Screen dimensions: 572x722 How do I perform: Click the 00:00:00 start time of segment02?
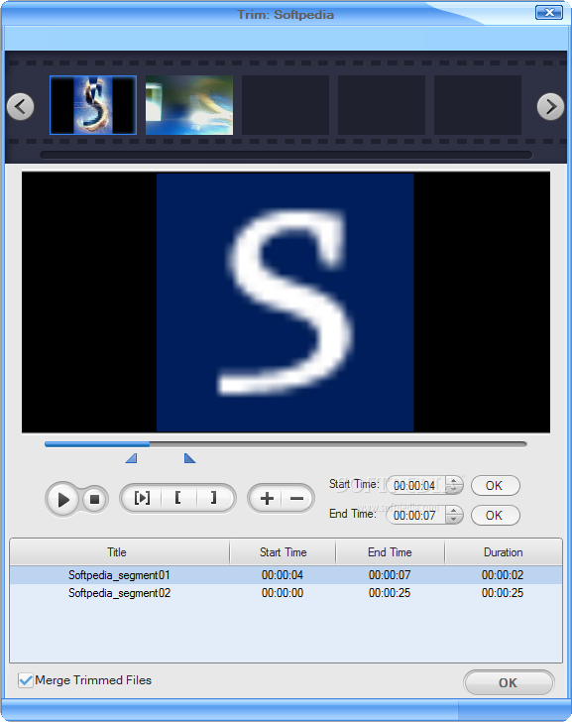tap(283, 593)
